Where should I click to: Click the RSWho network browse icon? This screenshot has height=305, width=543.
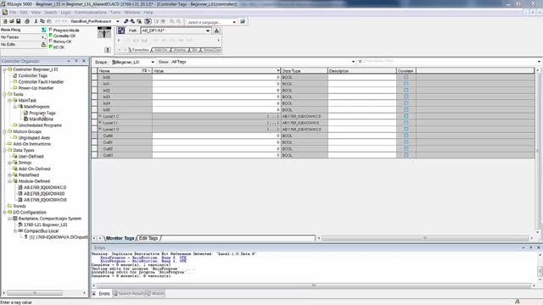pos(217,30)
